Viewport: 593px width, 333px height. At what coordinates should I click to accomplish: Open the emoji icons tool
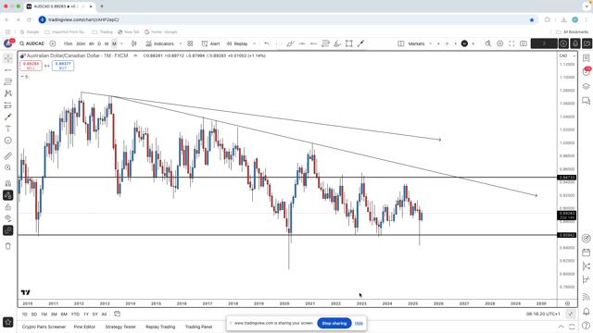8,141
